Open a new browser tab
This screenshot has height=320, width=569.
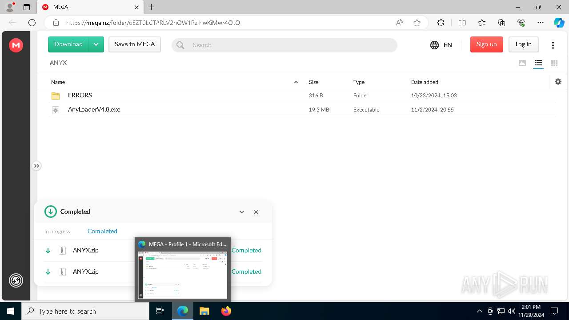click(x=152, y=7)
